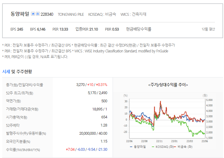Click the 12월 결산 fiscal note

208,29
